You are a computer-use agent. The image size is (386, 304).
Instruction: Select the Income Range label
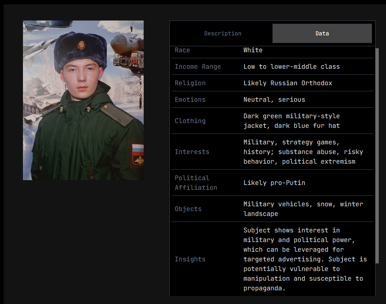pyautogui.click(x=198, y=67)
